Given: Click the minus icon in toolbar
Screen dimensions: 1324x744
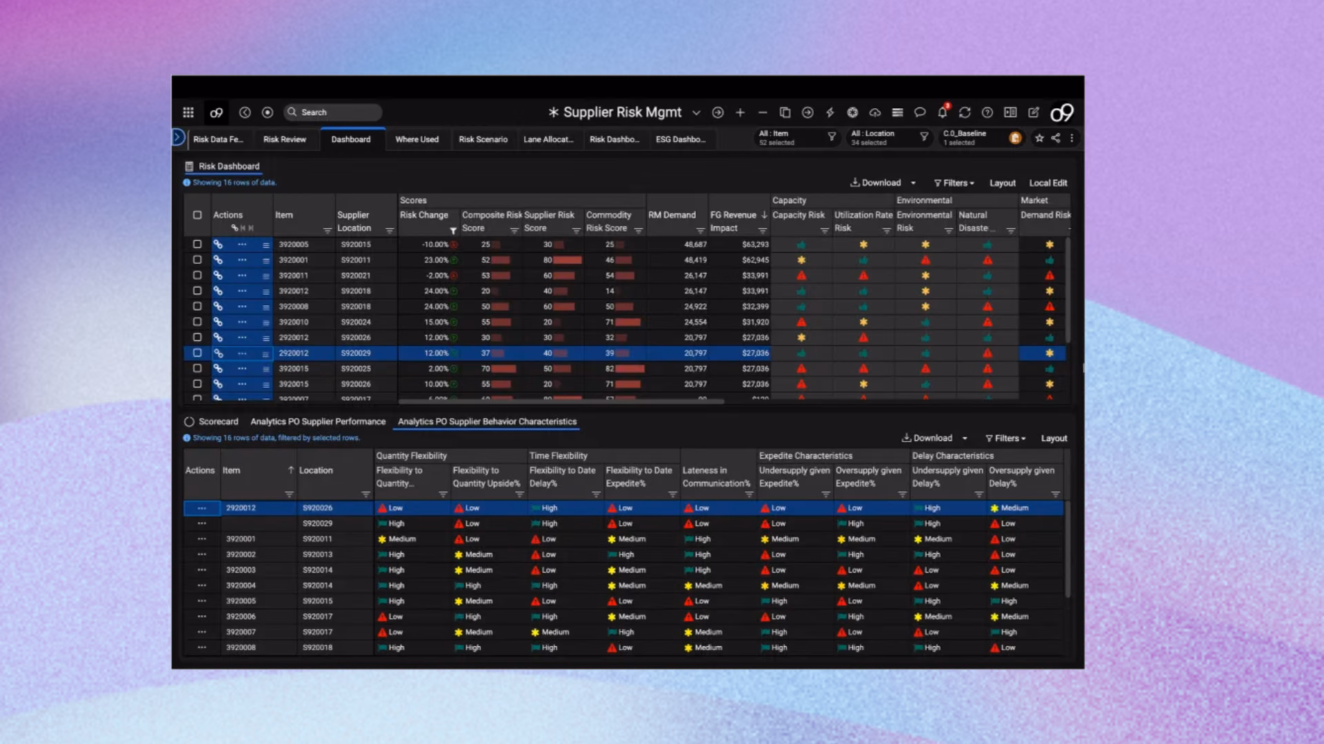Looking at the screenshot, I should (x=763, y=112).
